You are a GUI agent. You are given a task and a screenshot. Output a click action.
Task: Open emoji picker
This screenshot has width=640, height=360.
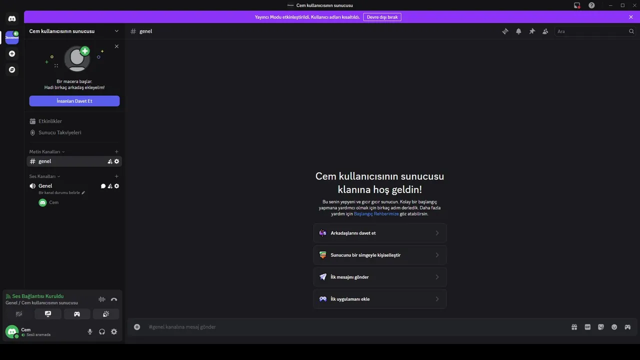[x=614, y=327]
